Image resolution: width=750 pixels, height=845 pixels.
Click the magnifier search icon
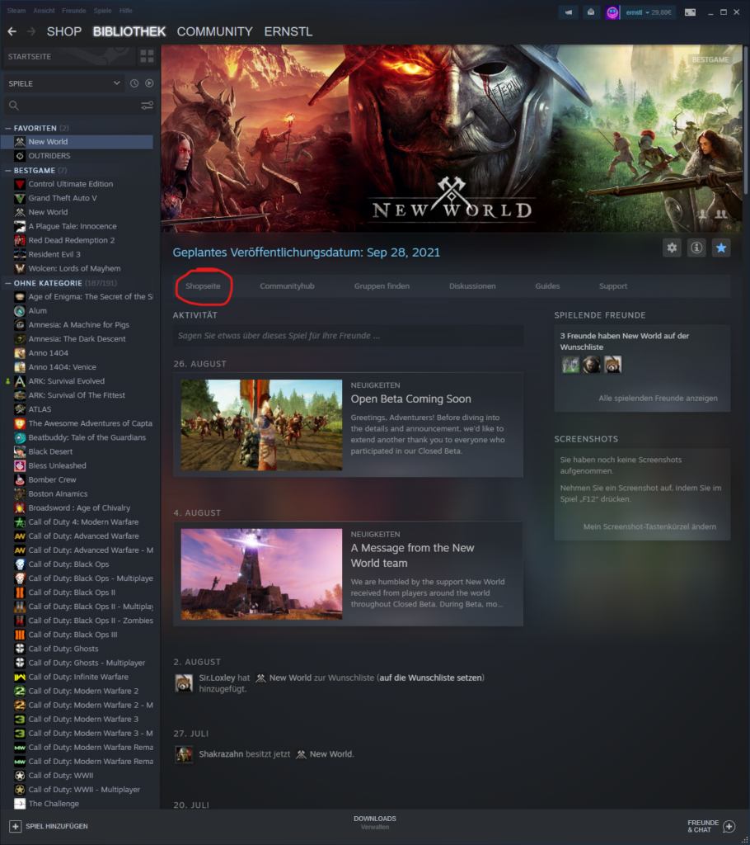coord(14,106)
